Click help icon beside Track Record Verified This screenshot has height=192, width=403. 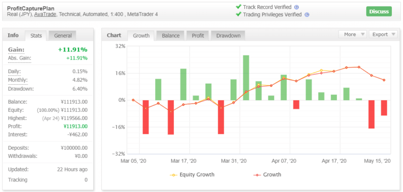[x=297, y=7]
